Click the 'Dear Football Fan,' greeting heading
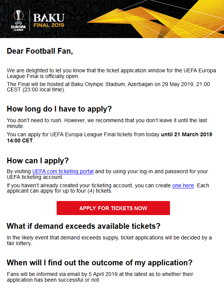The width and height of the screenshot is (224, 295). click(x=40, y=51)
